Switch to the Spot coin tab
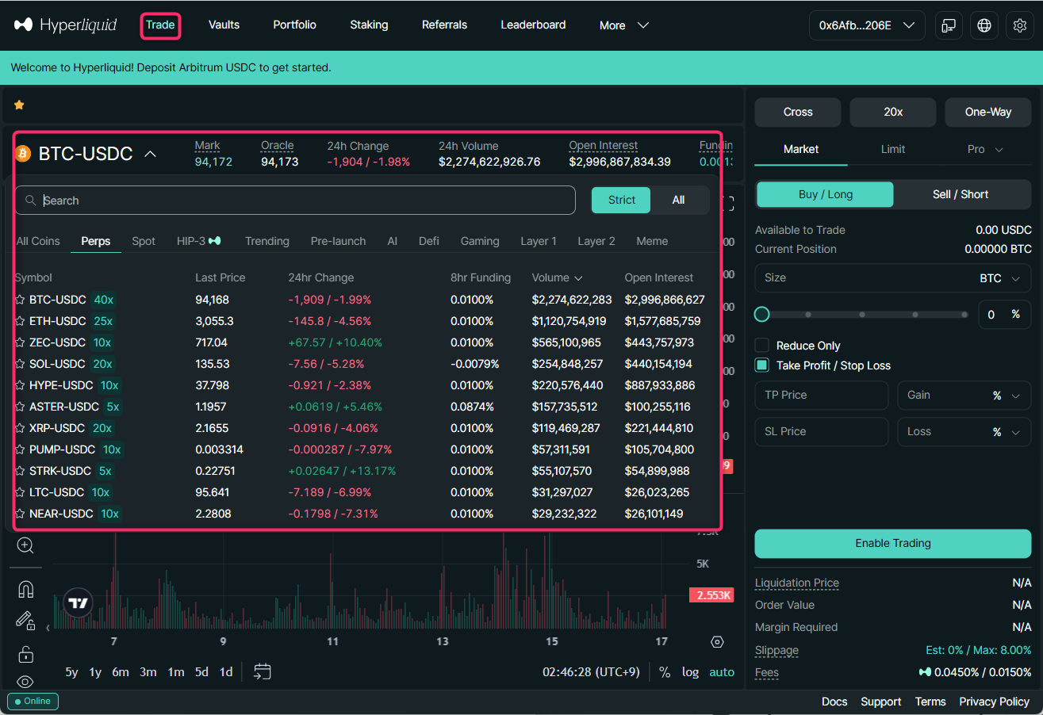Viewport: 1043px width, 715px height. (x=144, y=241)
